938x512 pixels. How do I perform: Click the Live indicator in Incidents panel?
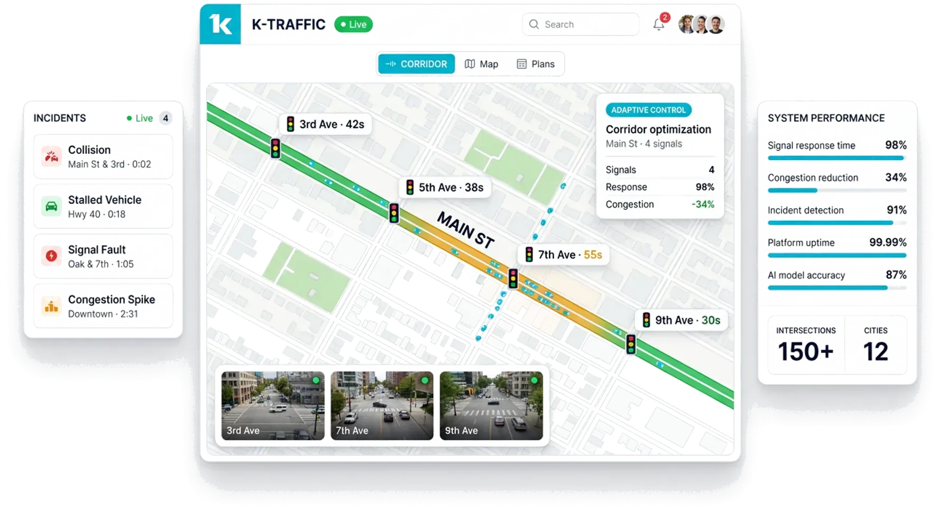point(140,118)
